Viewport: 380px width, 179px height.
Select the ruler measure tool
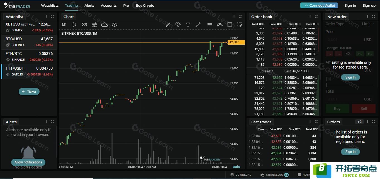[168, 25]
